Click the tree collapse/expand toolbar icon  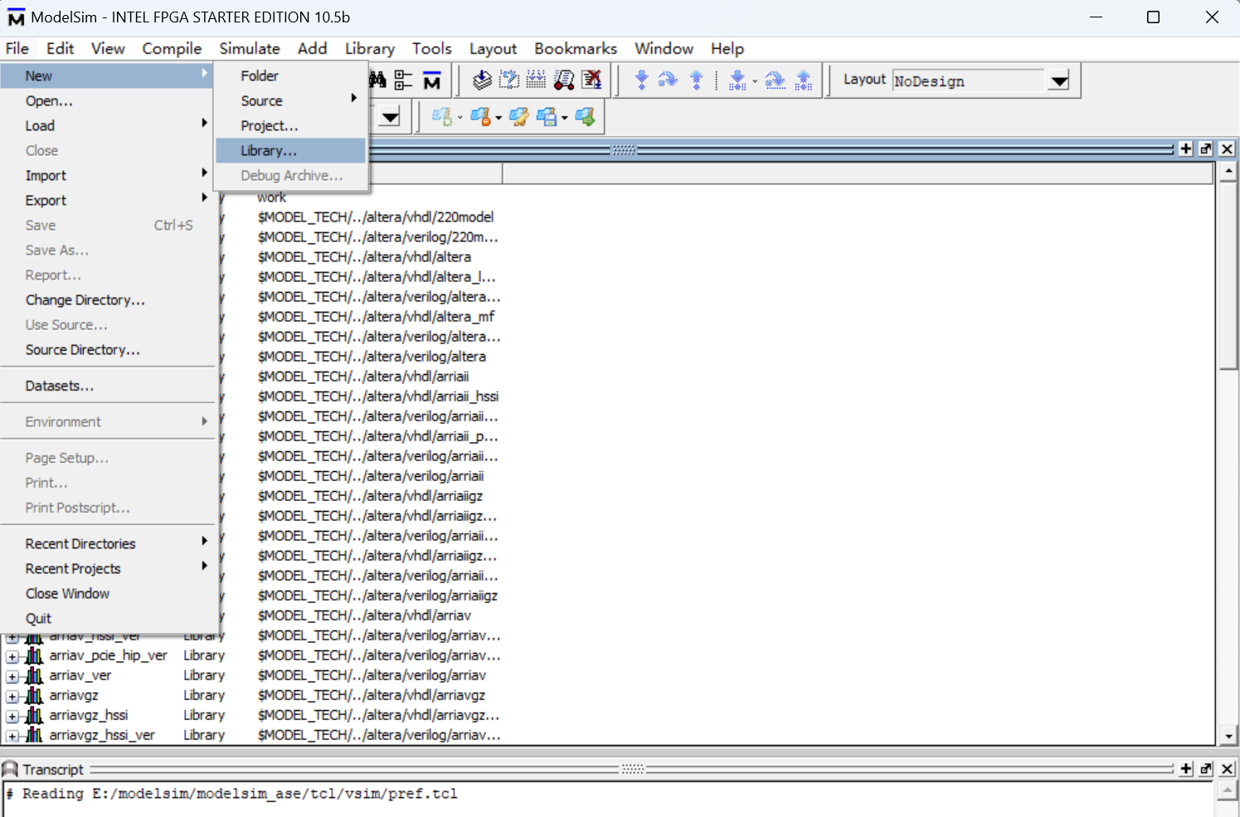click(403, 80)
